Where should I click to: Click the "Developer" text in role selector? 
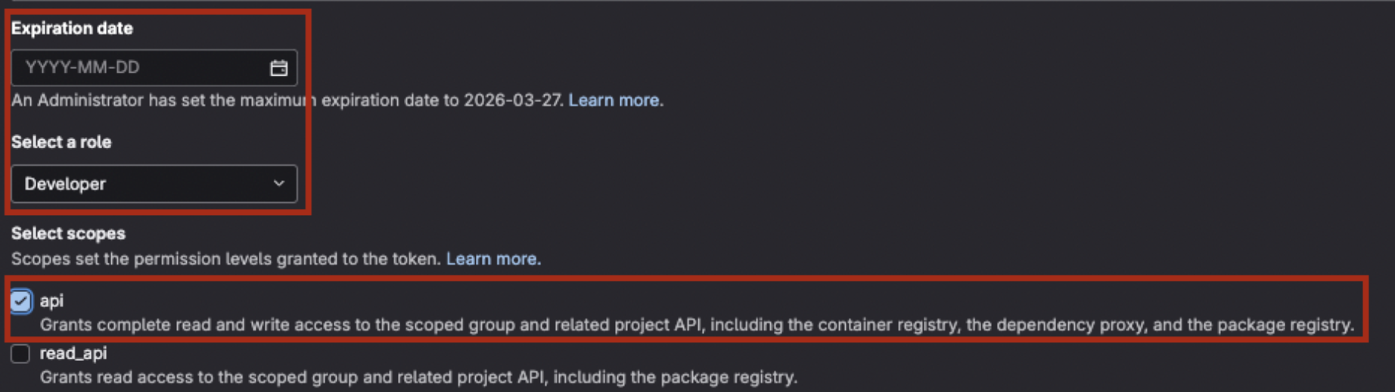pos(65,185)
